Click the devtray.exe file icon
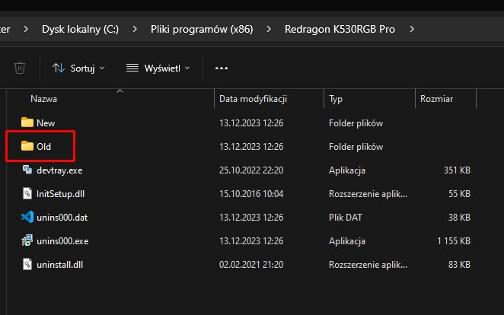The height and width of the screenshot is (315, 504). [x=27, y=170]
